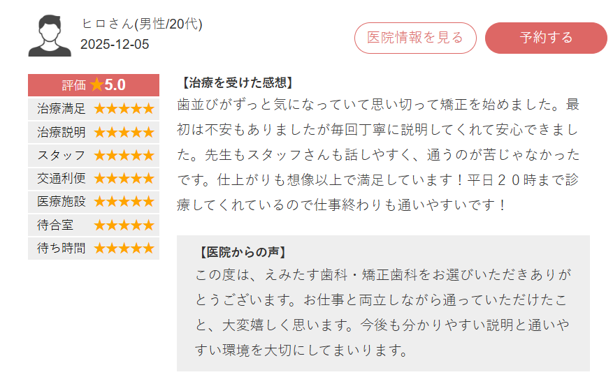
Task: Click the 待ち時間 star rating
Action: coord(124,248)
